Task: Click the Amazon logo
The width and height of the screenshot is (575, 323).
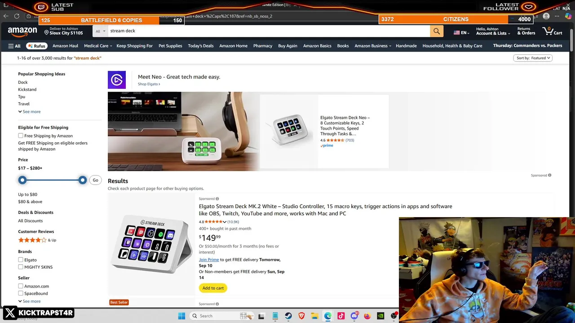Action: [22, 31]
